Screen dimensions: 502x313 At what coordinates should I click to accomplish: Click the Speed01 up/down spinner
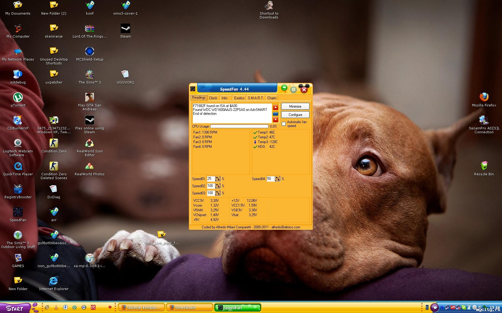coord(218,179)
